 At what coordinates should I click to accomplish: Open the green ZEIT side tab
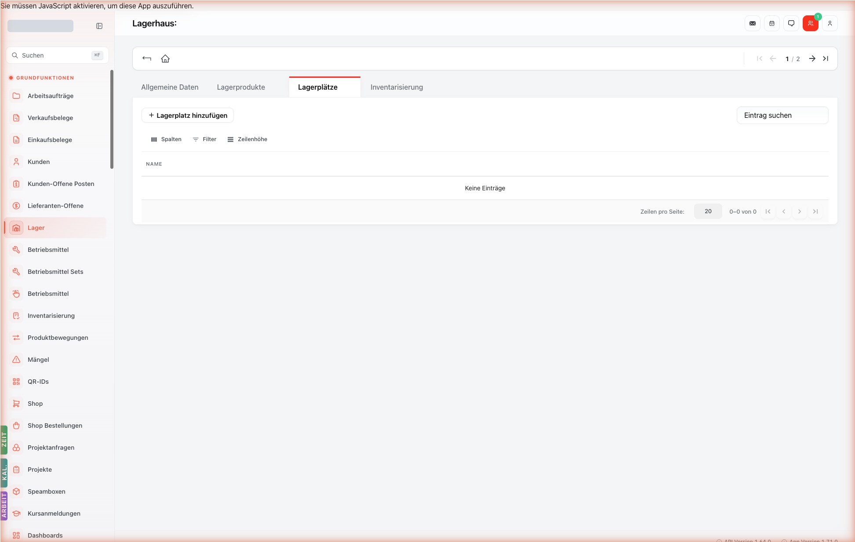click(4, 440)
